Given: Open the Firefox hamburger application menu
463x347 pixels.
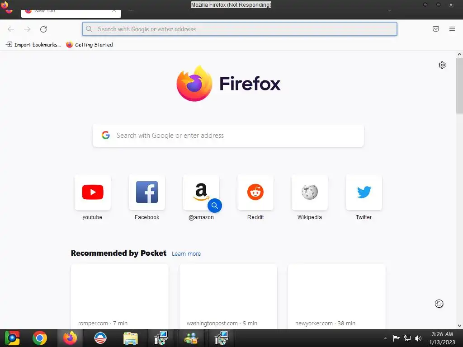Looking at the screenshot, I should [x=452, y=29].
